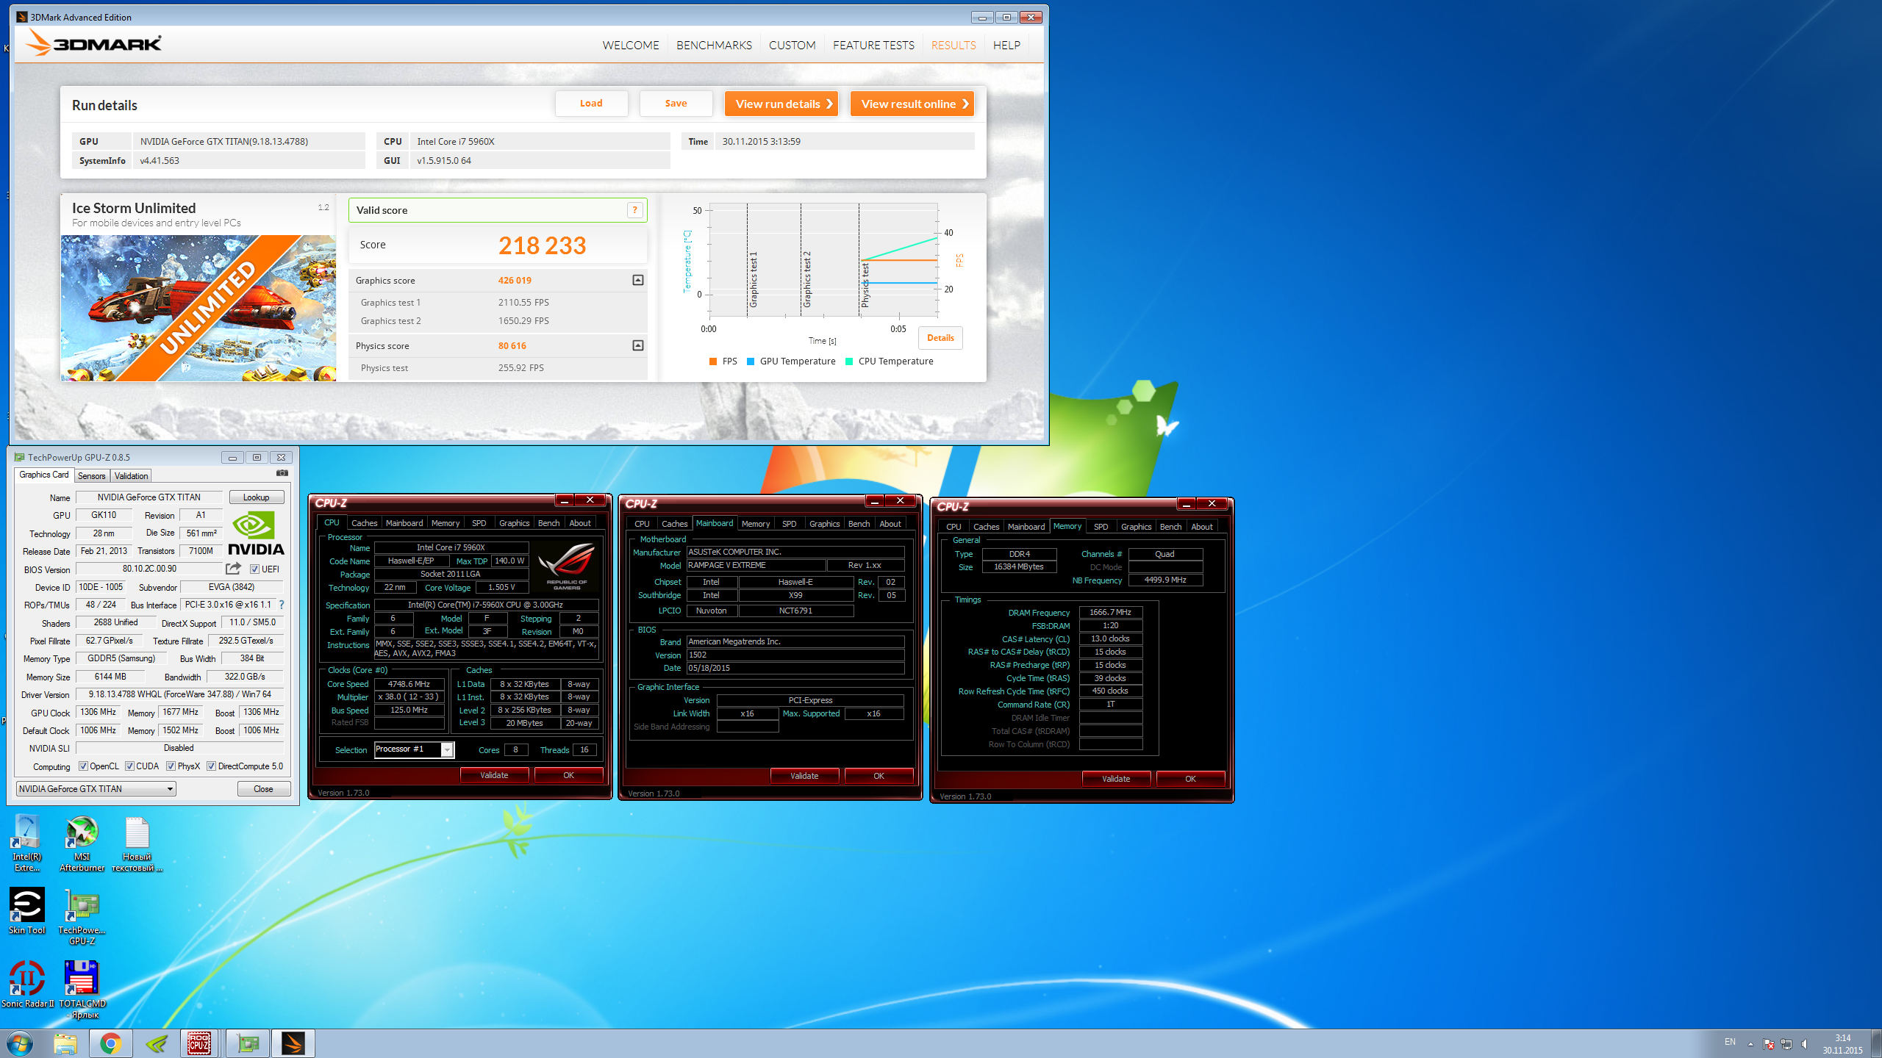This screenshot has width=1882, height=1058.
Task: Click 3DMark taskbar icon
Action: pos(293,1043)
